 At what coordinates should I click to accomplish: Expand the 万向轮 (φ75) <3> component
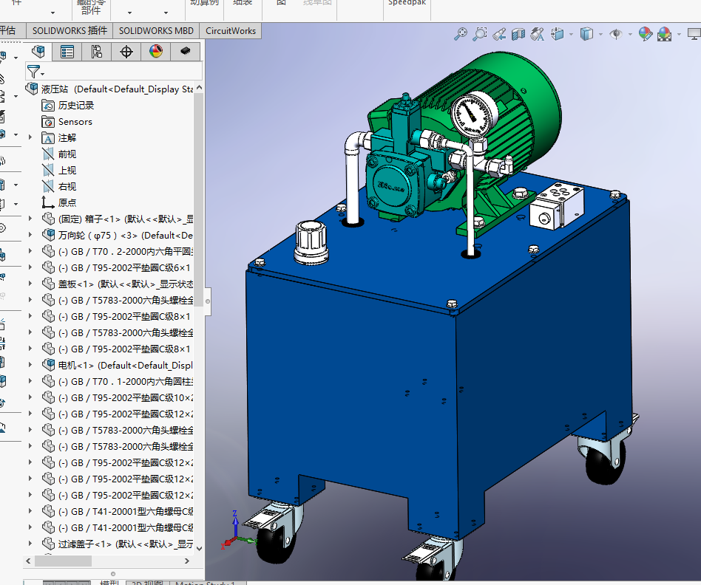(30, 235)
